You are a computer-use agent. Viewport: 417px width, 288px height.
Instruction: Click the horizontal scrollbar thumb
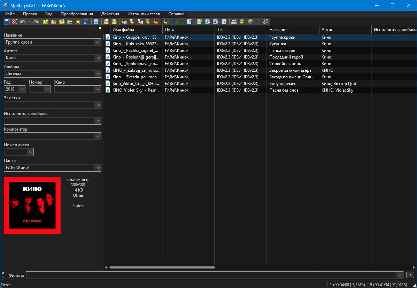pyautogui.click(x=162, y=267)
